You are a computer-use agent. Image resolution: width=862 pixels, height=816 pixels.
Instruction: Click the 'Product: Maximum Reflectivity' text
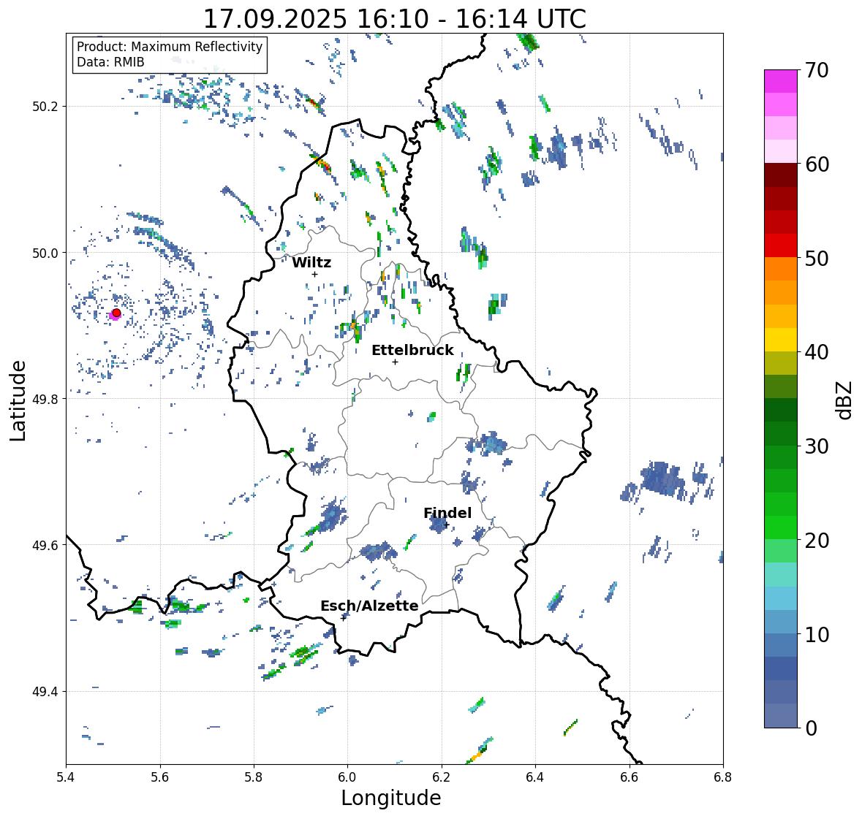click(x=170, y=47)
